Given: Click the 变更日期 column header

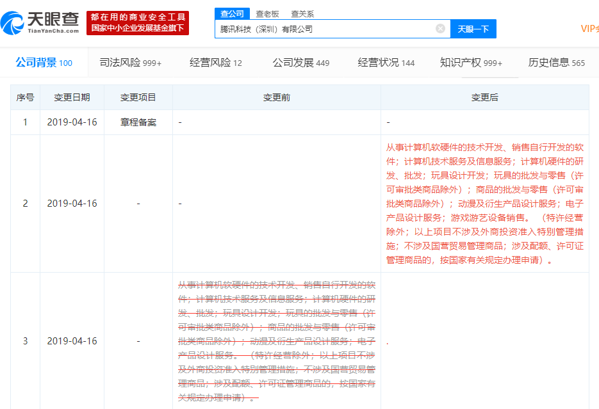Looking at the screenshot, I should [x=72, y=98].
